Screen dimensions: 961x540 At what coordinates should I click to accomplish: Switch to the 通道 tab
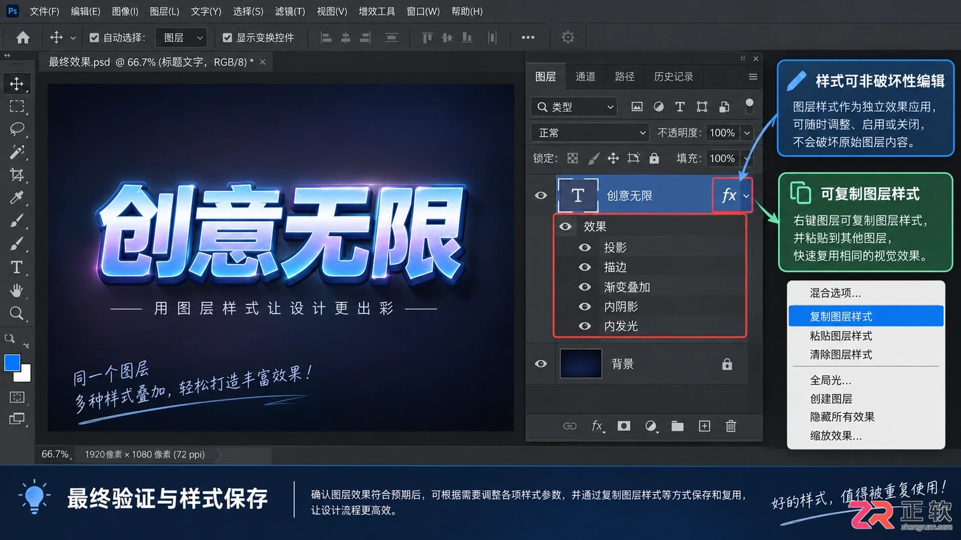pos(585,77)
